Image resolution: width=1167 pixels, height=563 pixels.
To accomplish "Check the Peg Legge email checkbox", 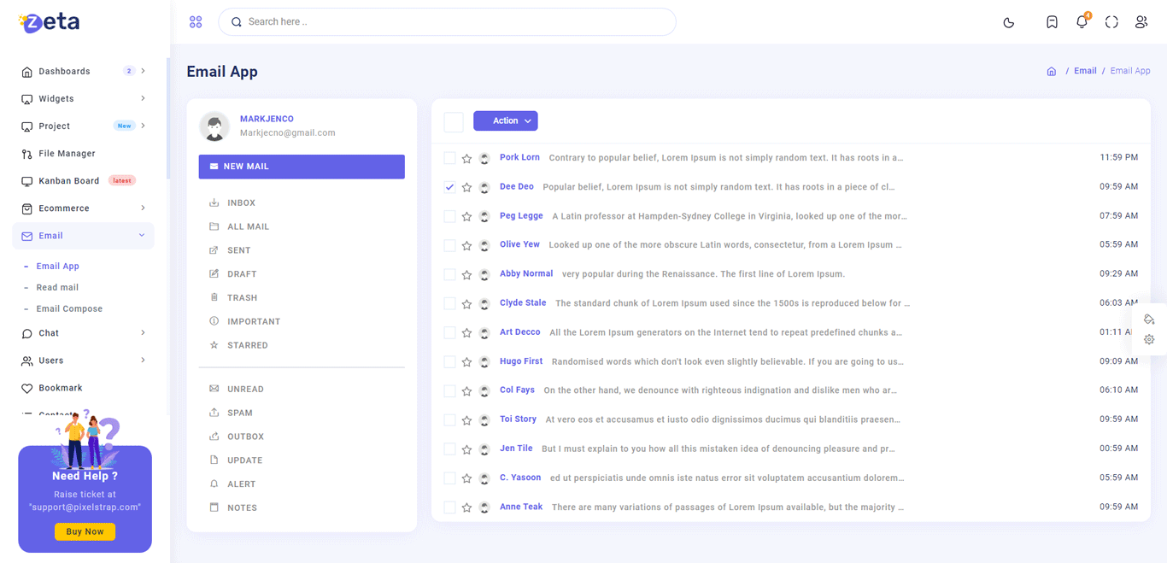I will (449, 216).
